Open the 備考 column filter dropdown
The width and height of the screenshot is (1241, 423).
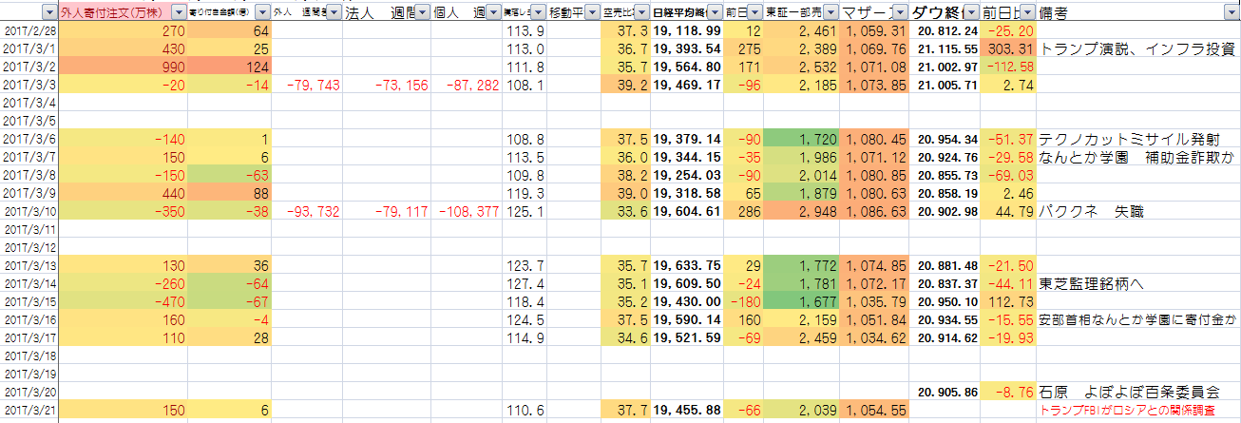(1231, 12)
